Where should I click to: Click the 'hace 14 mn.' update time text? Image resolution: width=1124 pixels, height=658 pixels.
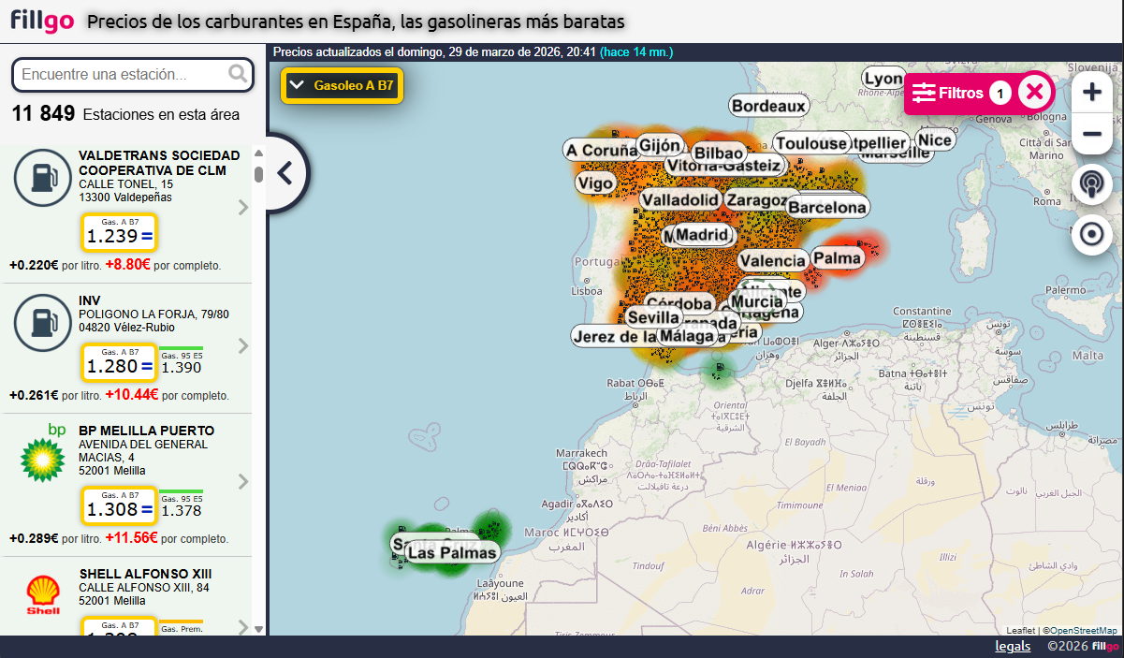(636, 52)
